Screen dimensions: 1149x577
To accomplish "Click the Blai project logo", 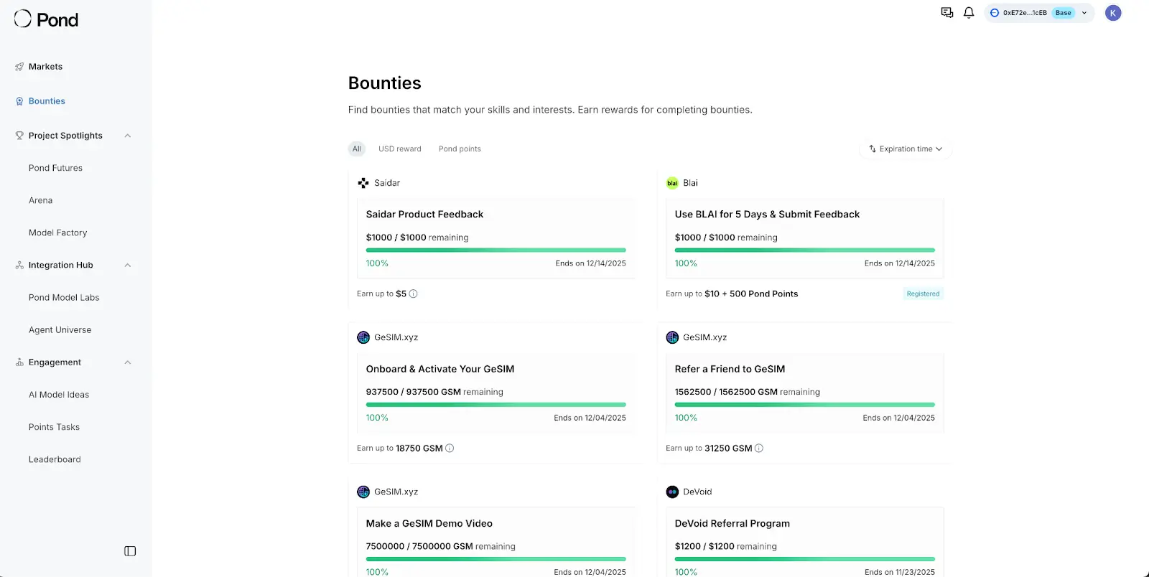I will click(x=672, y=183).
